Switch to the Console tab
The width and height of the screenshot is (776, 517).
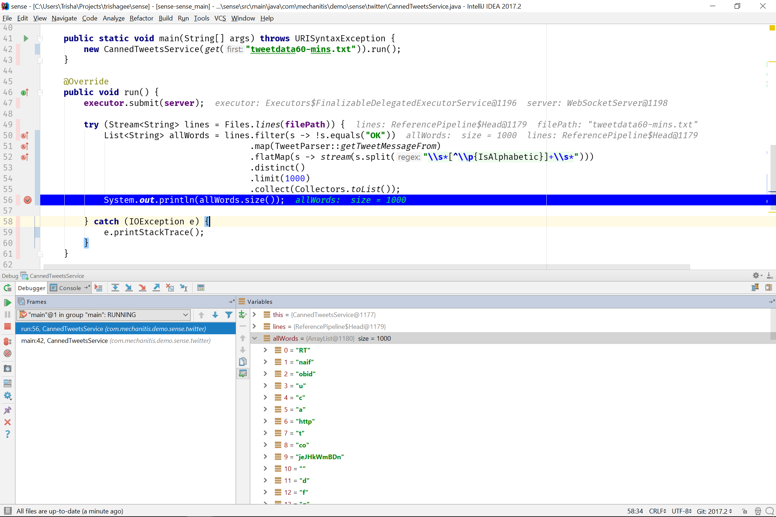(x=70, y=288)
